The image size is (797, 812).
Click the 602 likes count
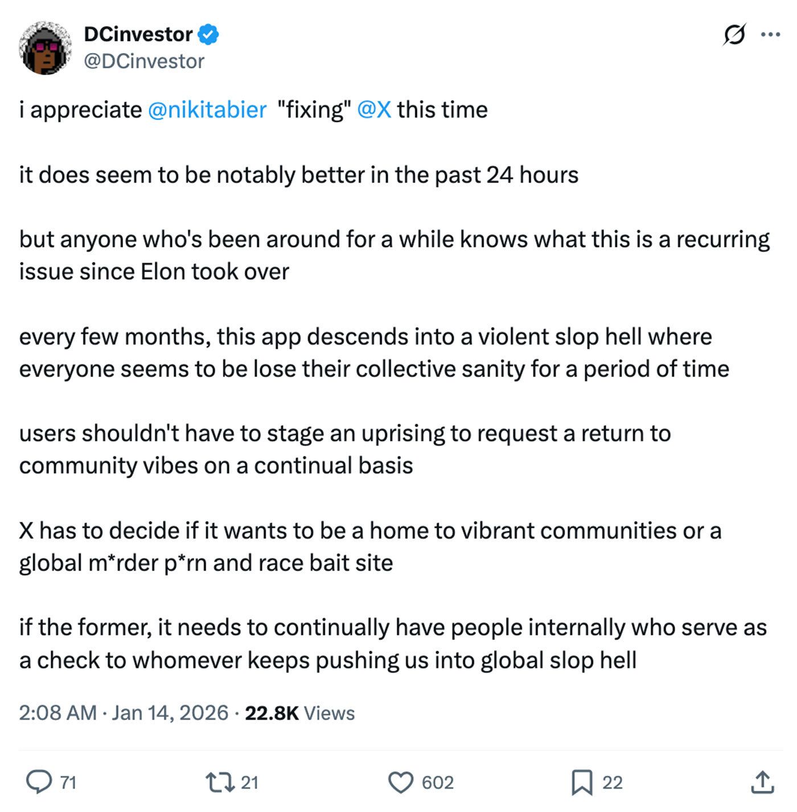tap(438, 782)
